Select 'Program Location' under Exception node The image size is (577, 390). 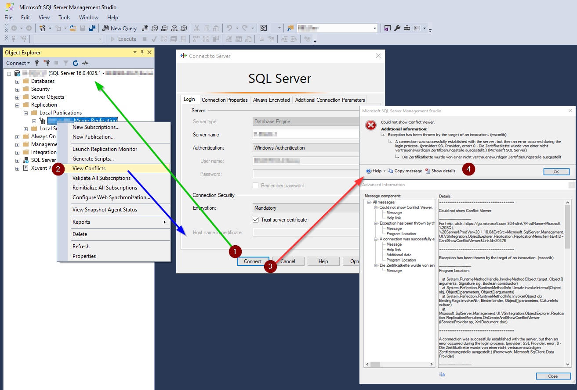[x=401, y=234]
